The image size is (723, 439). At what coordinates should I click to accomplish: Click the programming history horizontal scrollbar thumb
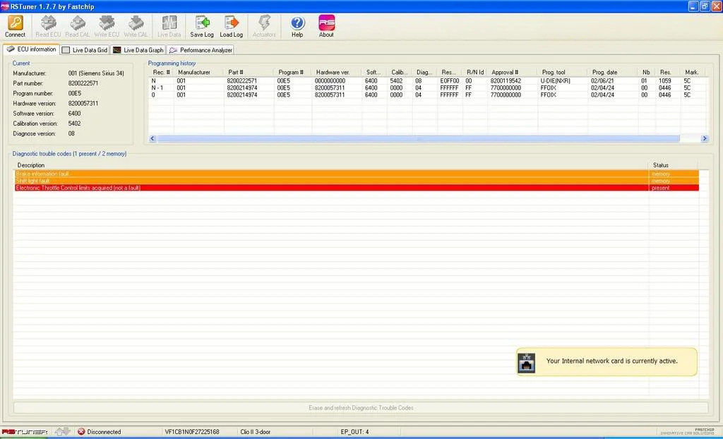click(x=418, y=138)
